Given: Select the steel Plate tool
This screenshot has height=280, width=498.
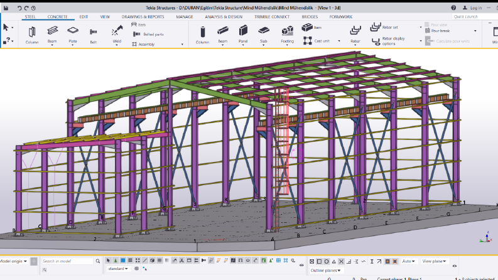Looking at the screenshot, I should pyautogui.click(x=73, y=34).
